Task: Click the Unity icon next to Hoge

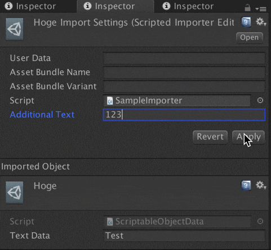Action: tap(15, 192)
